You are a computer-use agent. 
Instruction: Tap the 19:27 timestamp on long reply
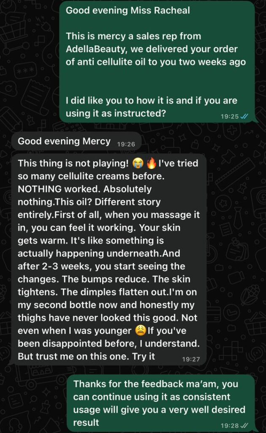191,359
